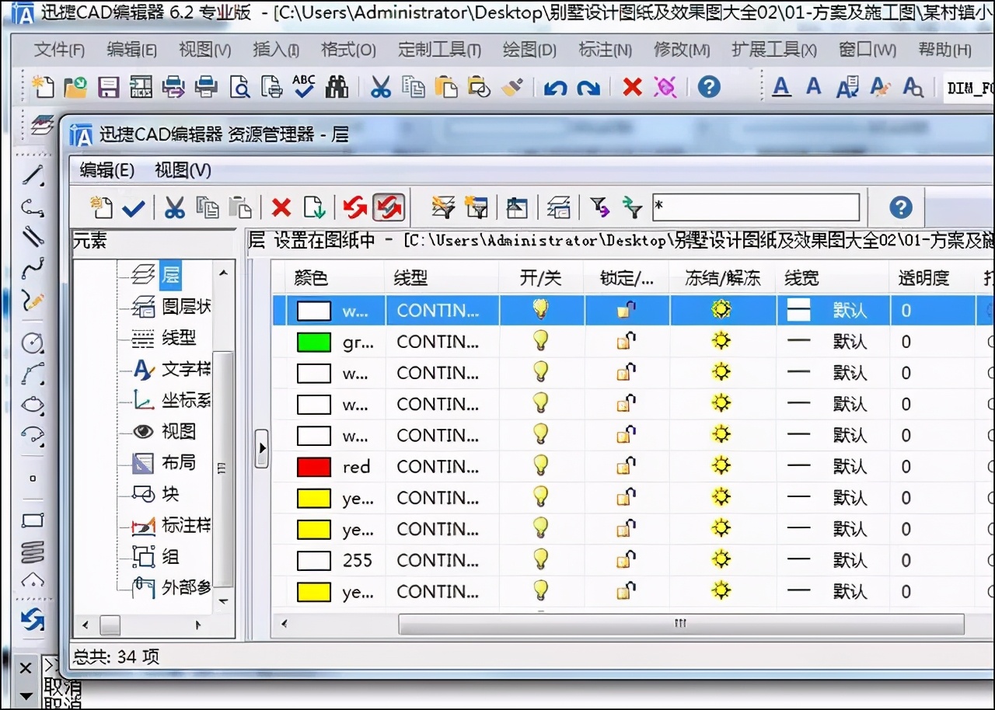Toggle the lock on the green layer
The height and width of the screenshot is (710, 995).
626,341
